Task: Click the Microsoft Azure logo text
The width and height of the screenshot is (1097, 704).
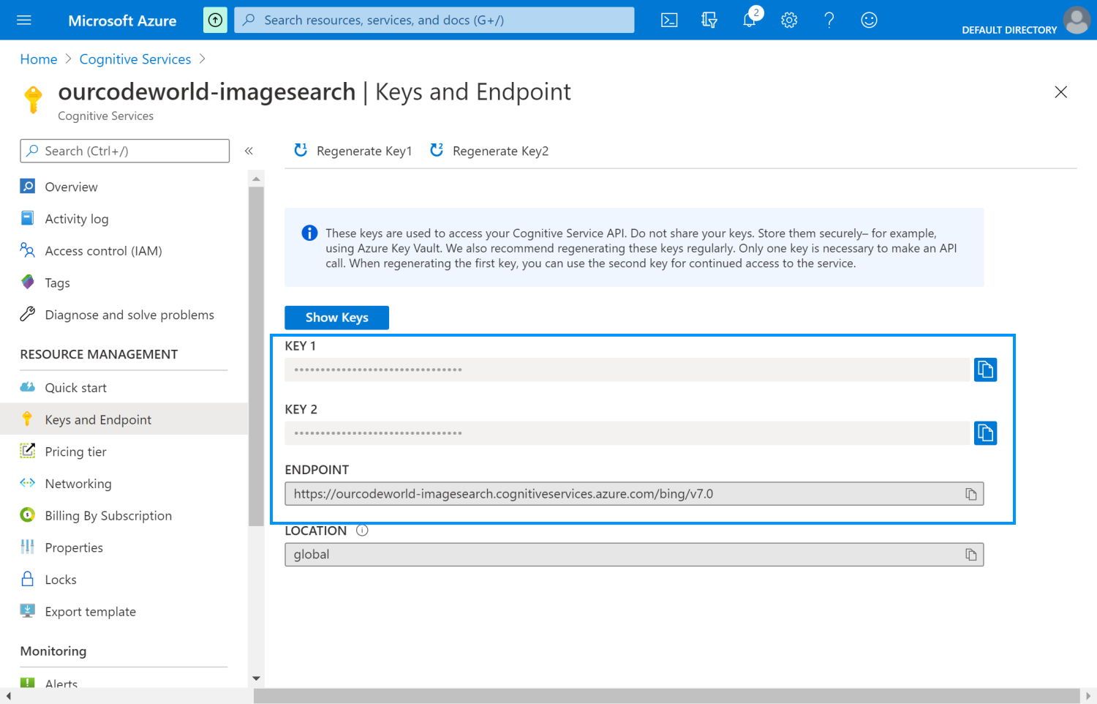Action: 122,20
